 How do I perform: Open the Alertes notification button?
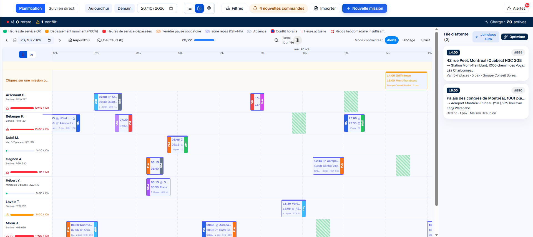point(516,8)
